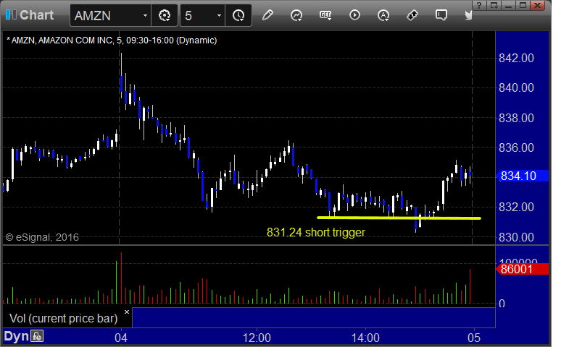Close the Vol study label with X
Viewport: 561px width, 347px height.
pyautogui.click(x=127, y=312)
